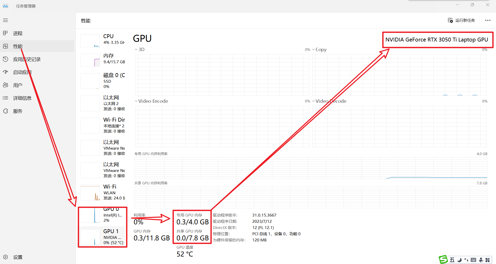Open 应用历史记录 in the sidebar
Viewport: 496px width, 264px height.
point(37,59)
